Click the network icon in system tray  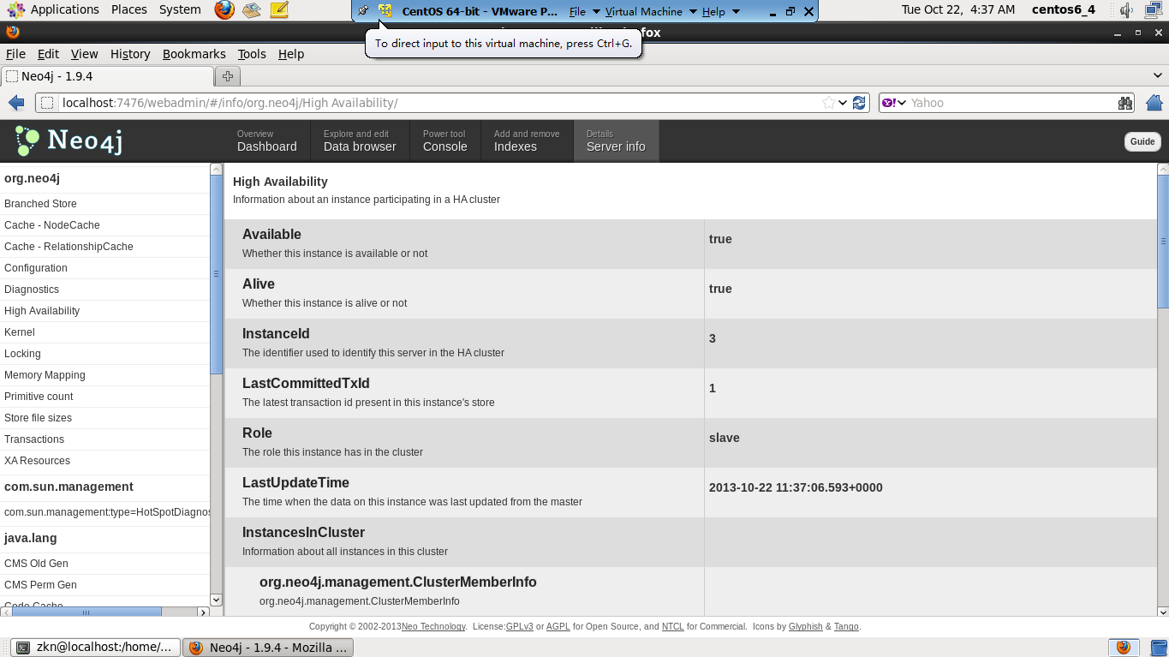pyautogui.click(x=1153, y=10)
